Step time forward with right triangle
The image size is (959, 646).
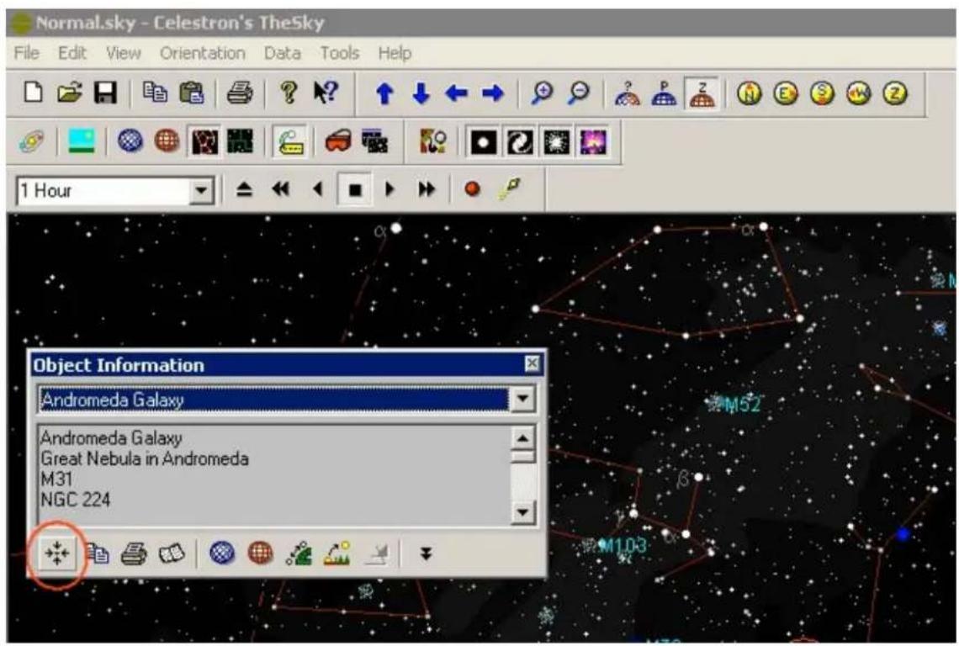389,189
